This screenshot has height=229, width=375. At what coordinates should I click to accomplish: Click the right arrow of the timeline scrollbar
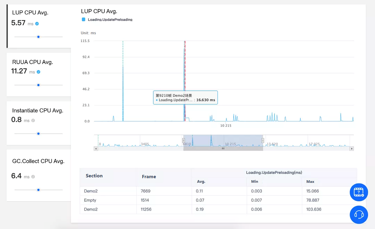pyautogui.click(x=352, y=148)
